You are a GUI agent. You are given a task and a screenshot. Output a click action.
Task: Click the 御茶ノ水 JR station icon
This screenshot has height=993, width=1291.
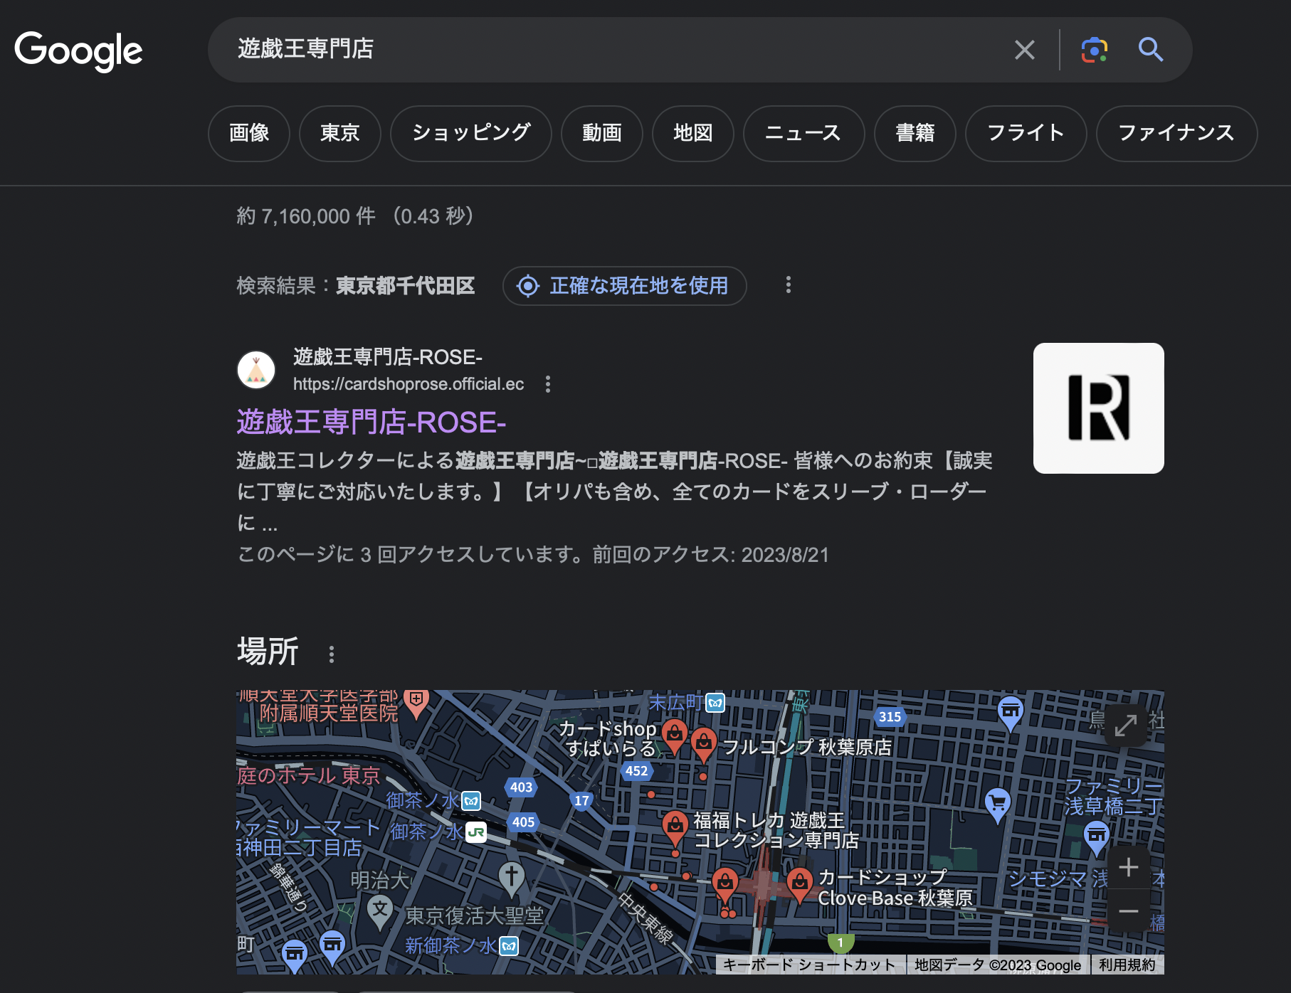pyautogui.click(x=476, y=832)
